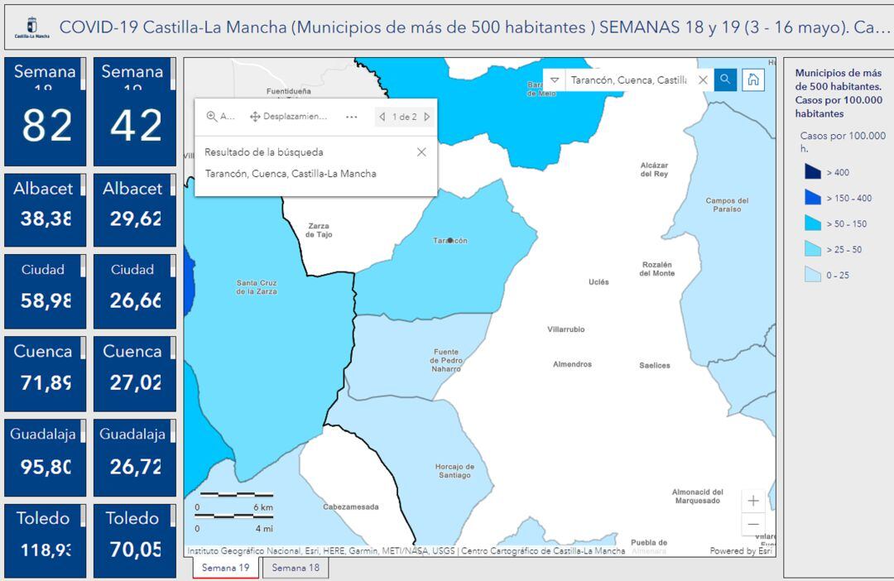This screenshot has width=894, height=581.
Task: Select the Toledo 118,93 statistics tile
Action: [46, 538]
